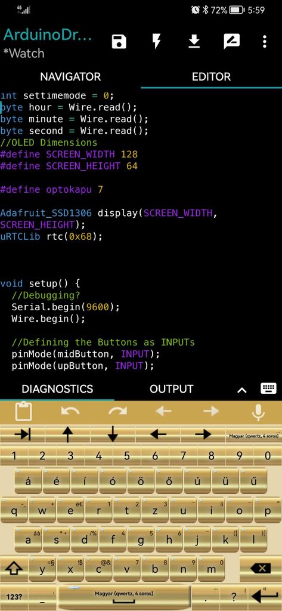Hide the keyboard using the keyboard icon
This screenshot has height=611, width=282.
point(268,388)
